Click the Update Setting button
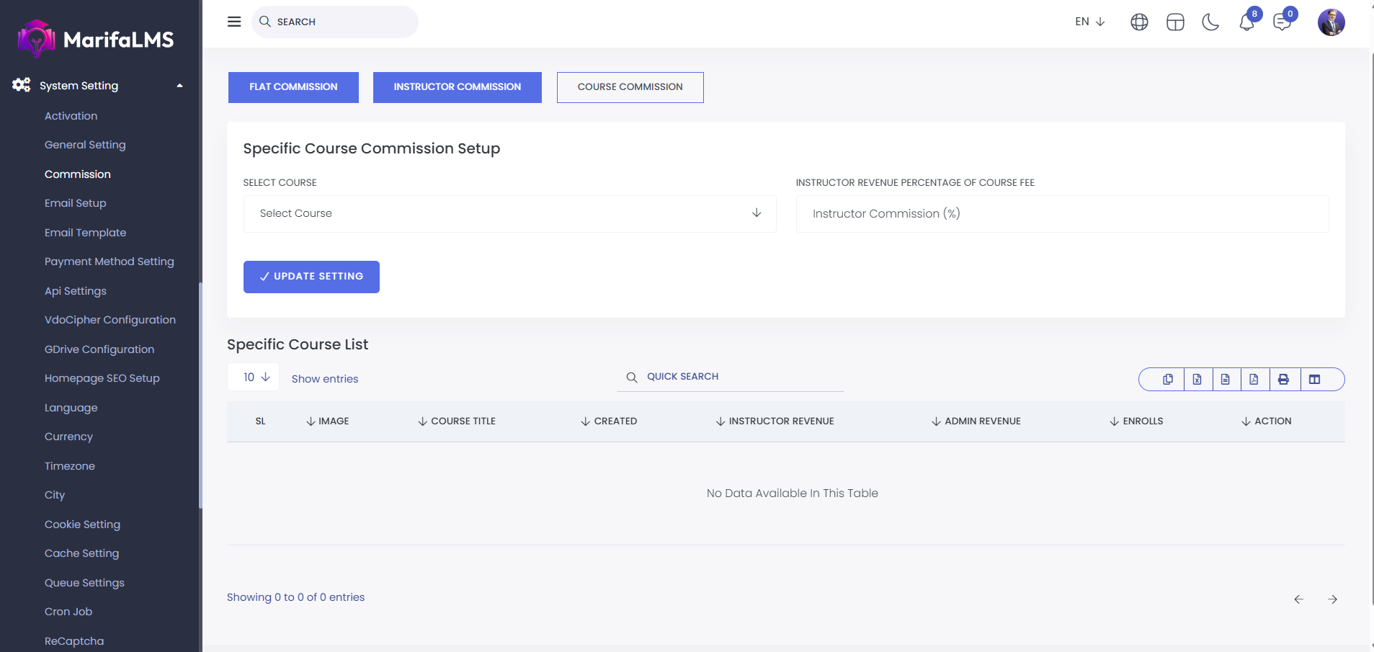 pyautogui.click(x=311, y=277)
